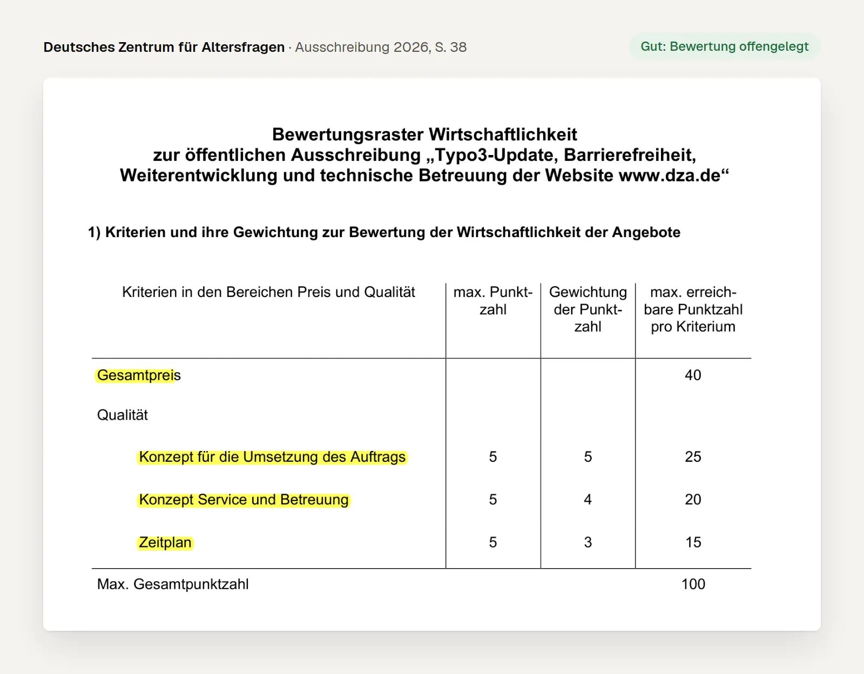Image resolution: width=864 pixels, height=674 pixels.
Task: Select the highlighted 'Zeitplan' label
Action: [165, 542]
